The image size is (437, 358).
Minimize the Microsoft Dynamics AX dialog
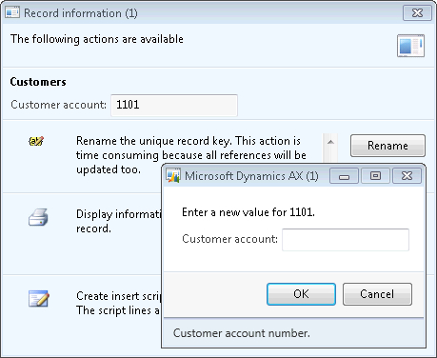(x=344, y=176)
